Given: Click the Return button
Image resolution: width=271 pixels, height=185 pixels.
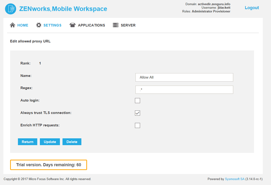Looking at the screenshot, I should (27, 142).
